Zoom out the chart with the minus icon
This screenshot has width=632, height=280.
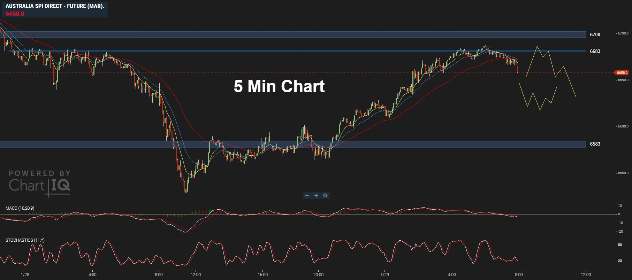click(307, 196)
